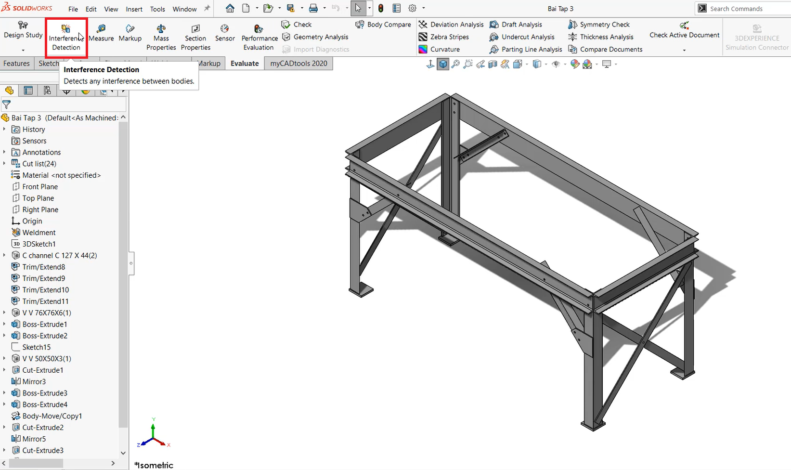791x470 pixels.
Task: Click the Section View icon
Action: pos(493,64)
